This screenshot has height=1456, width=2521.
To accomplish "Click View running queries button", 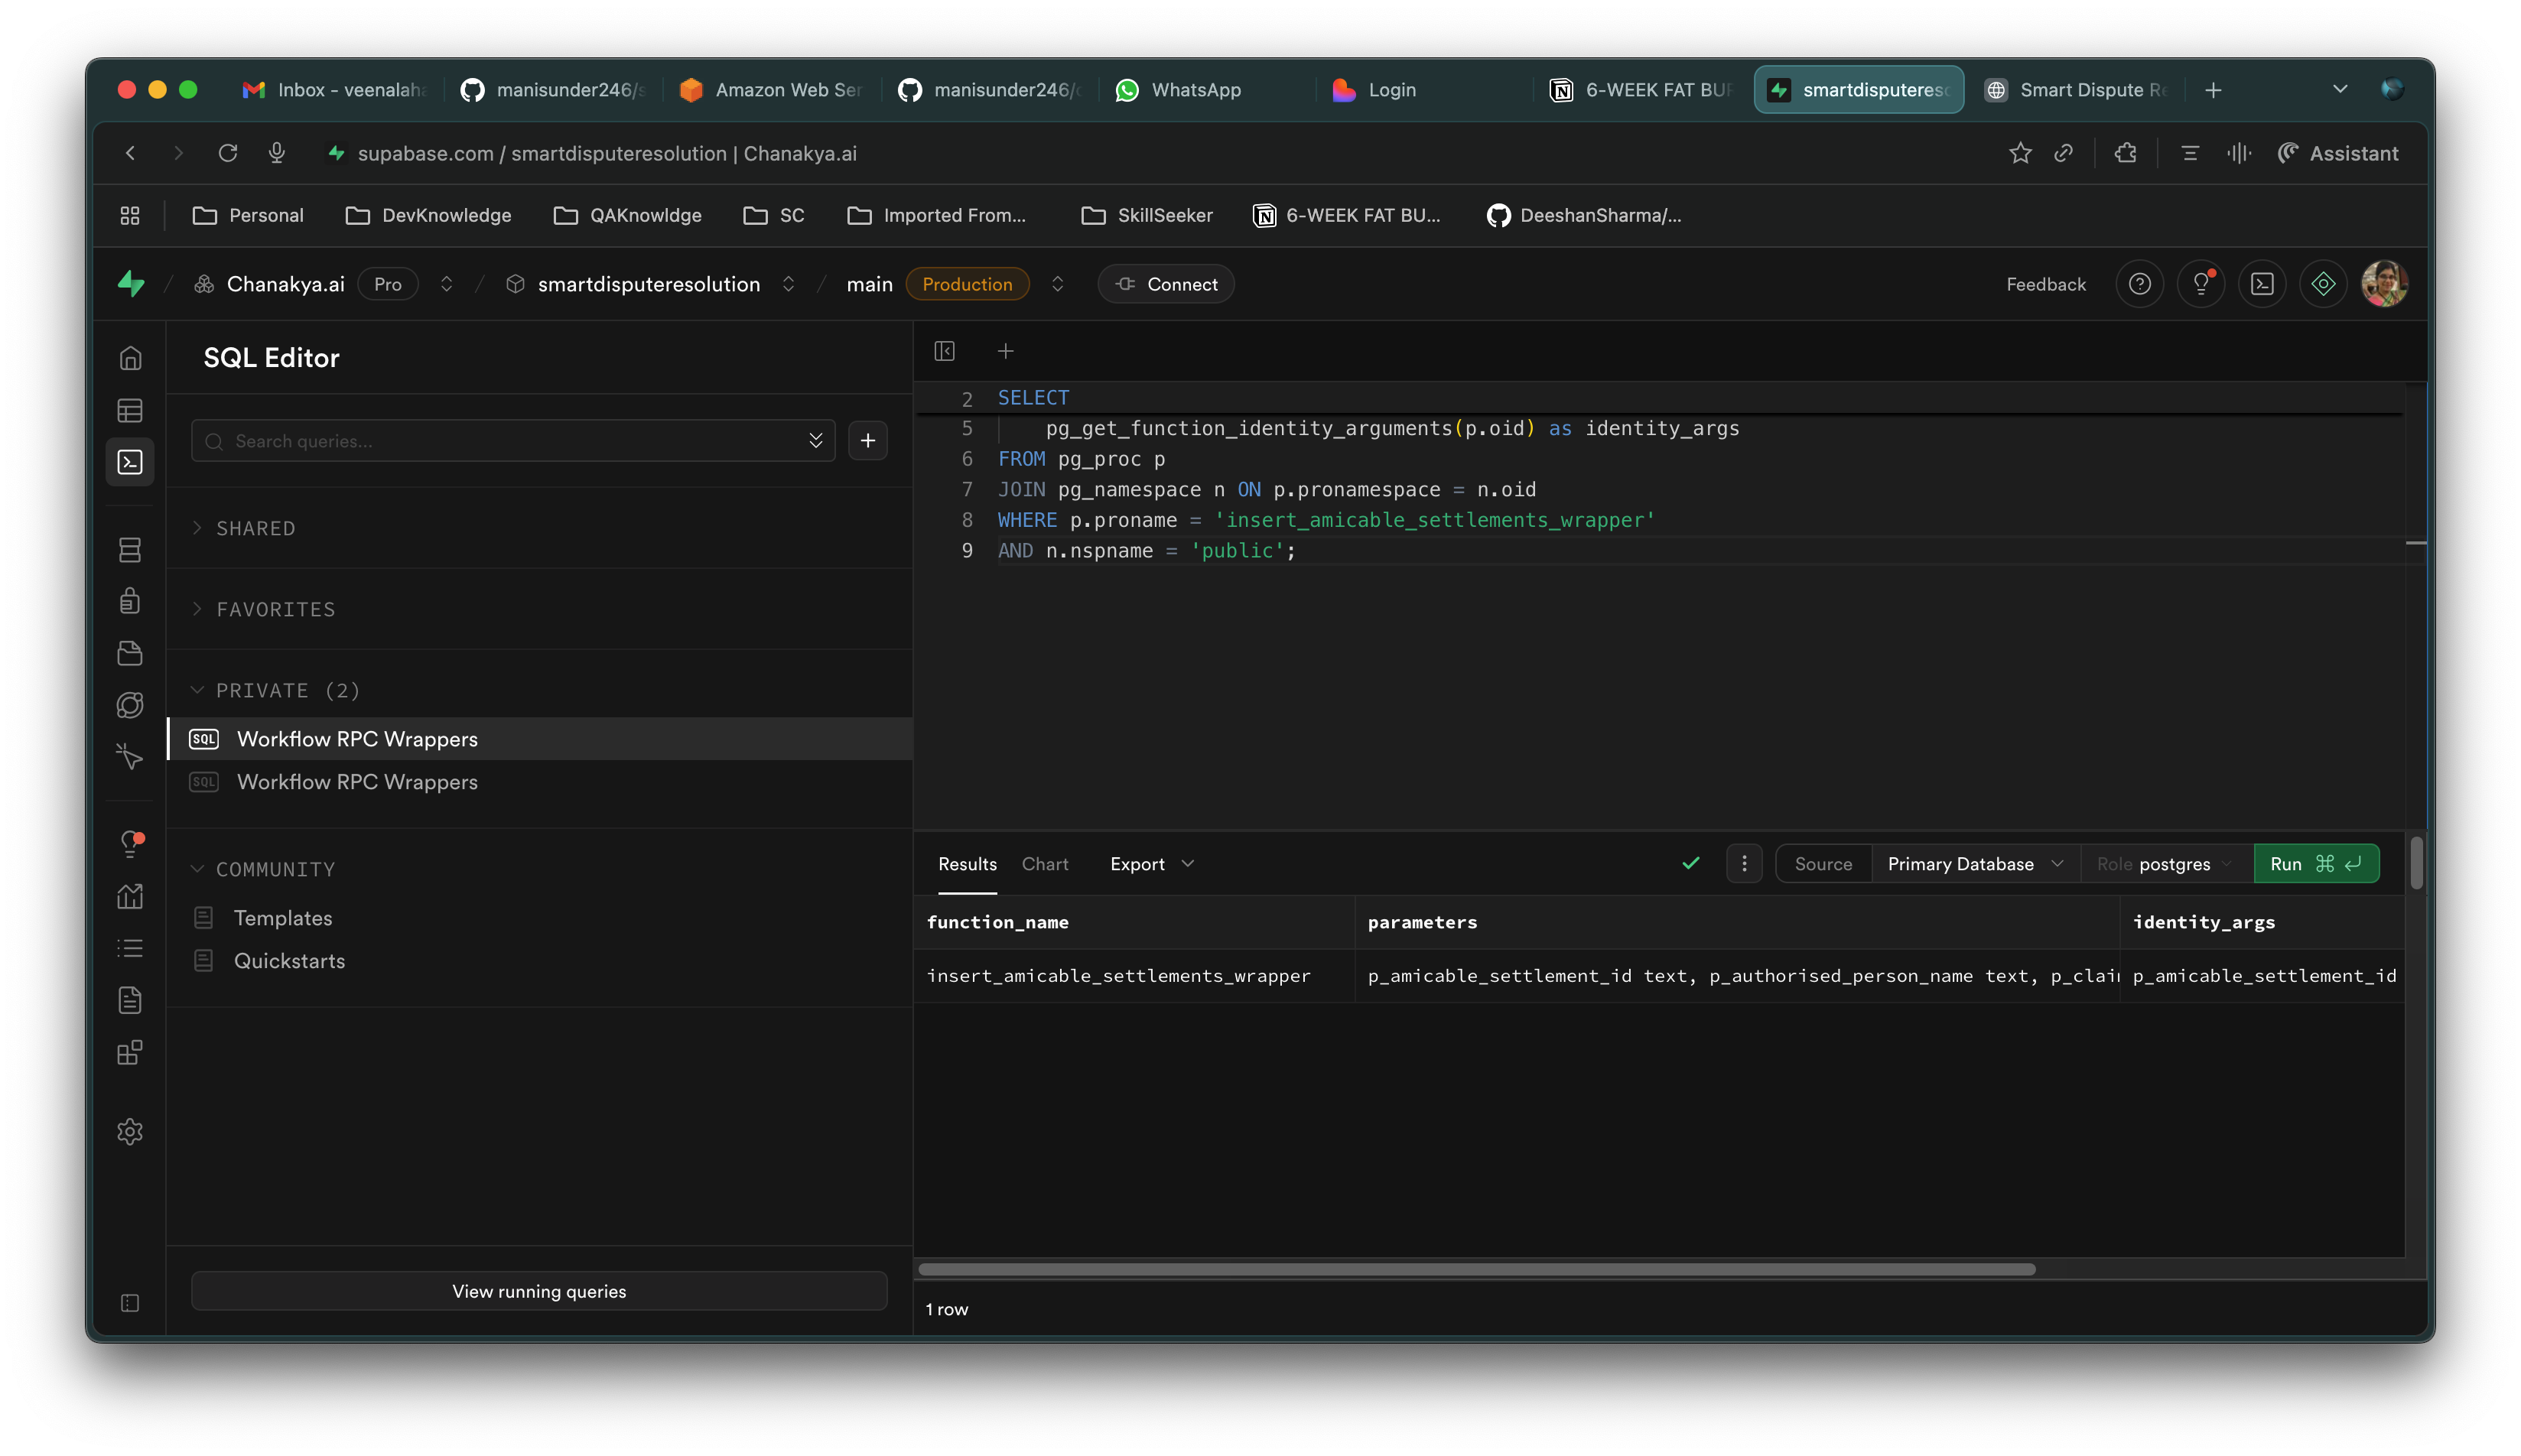I will coord(538,1290).
